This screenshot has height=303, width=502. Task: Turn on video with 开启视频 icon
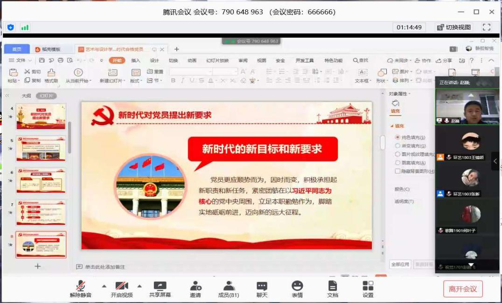pyautogui.click(x=121, y=289)
